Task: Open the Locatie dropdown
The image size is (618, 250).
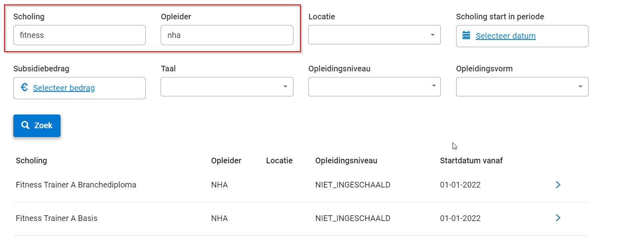Action: pyautogui.click(x=374, y=35)
